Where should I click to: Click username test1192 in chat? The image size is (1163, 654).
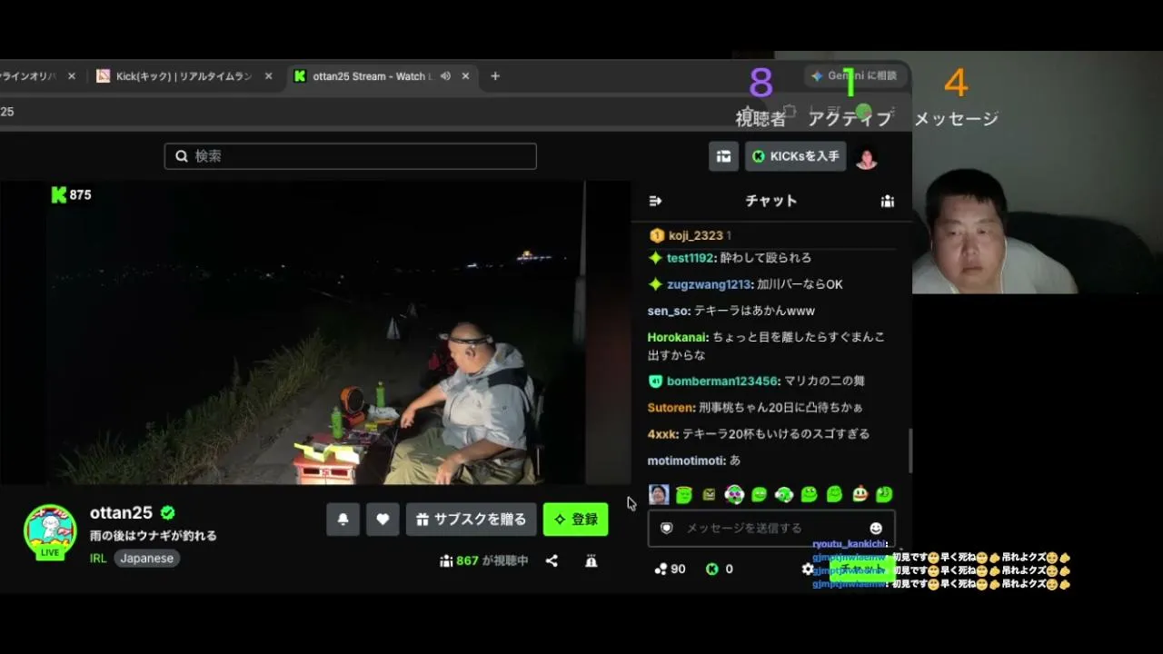(x=690, y=258)
